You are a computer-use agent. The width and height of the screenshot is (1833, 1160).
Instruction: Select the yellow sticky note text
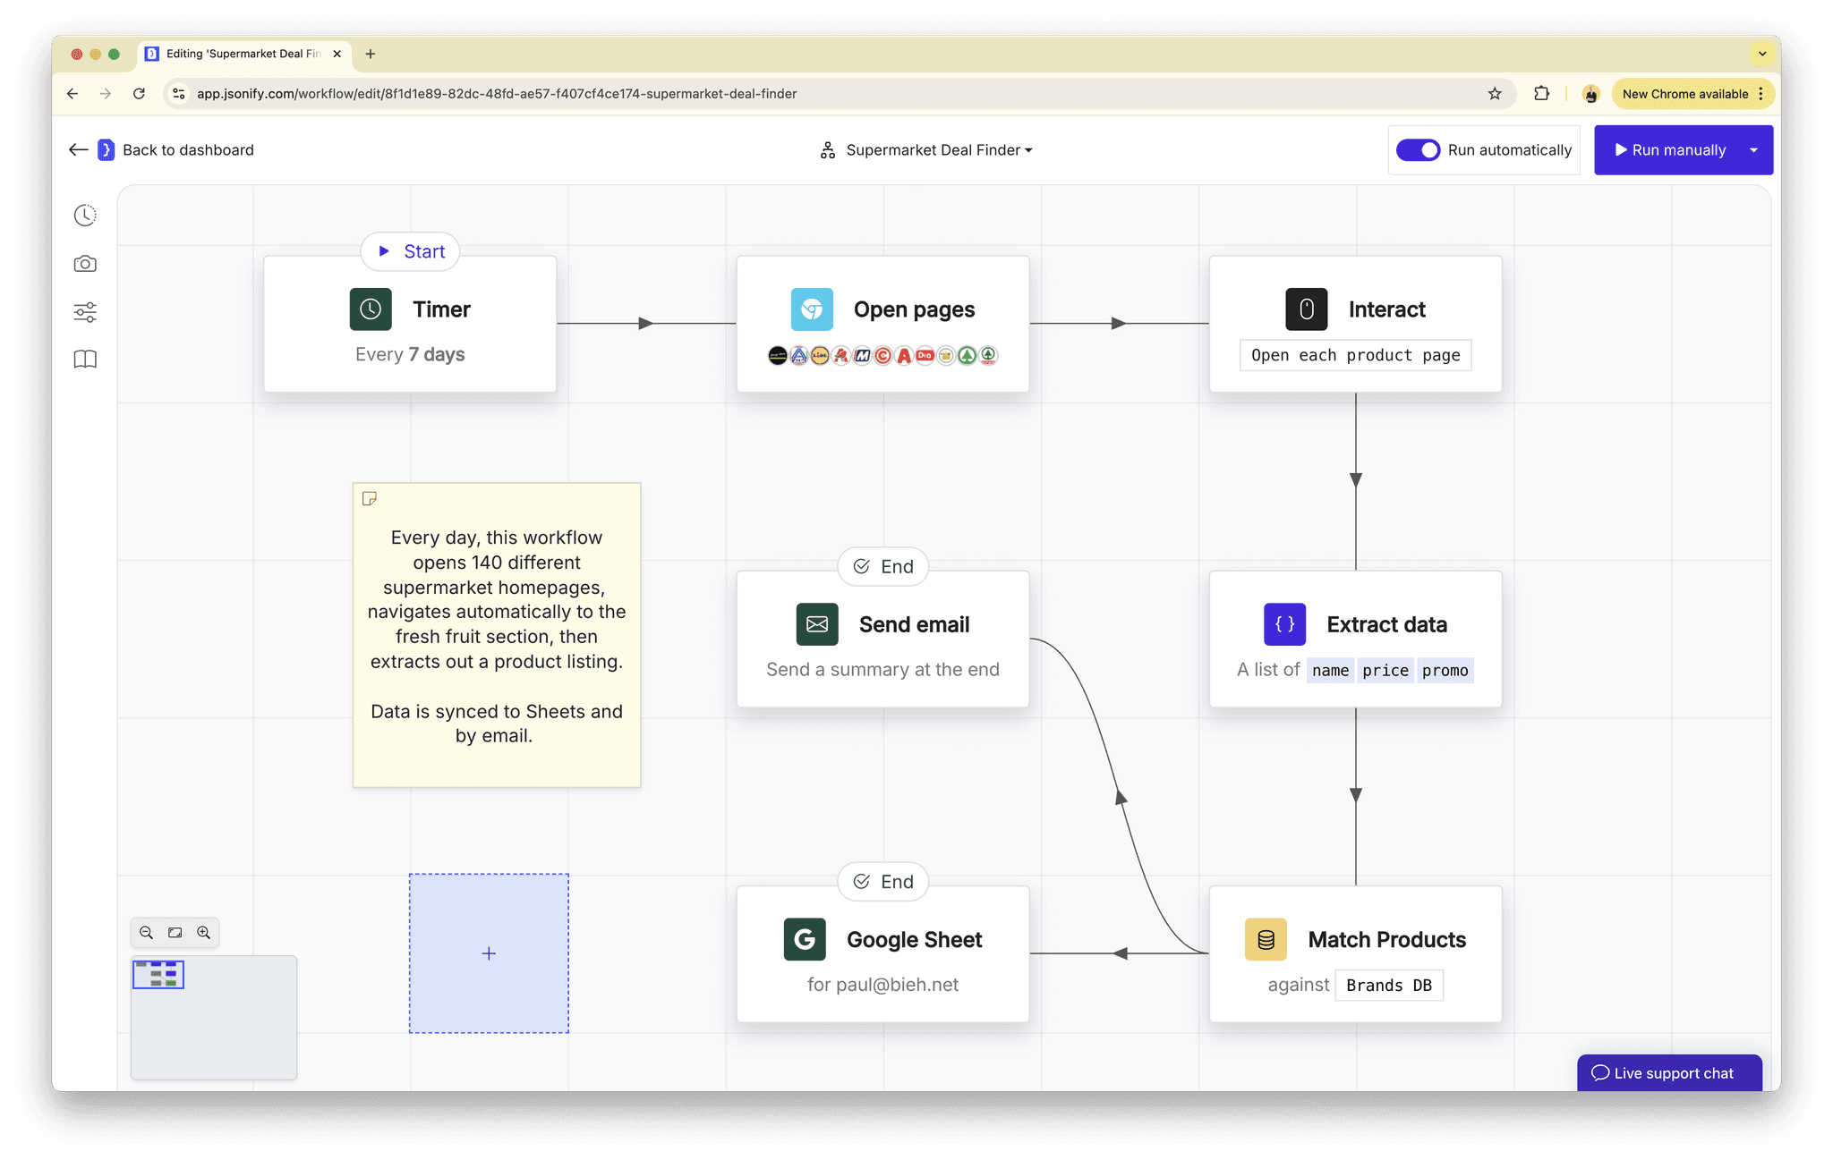497,636
